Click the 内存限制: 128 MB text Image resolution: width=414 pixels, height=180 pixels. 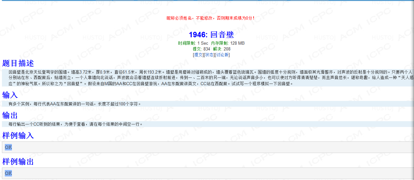[x=228, y=43]
